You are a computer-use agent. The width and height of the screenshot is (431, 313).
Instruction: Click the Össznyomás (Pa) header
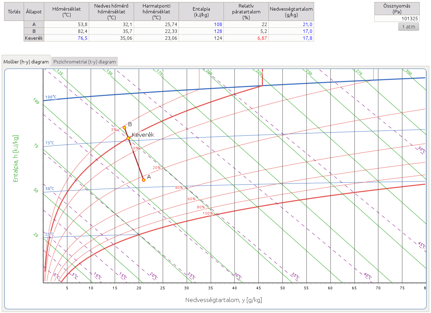pos(397,9)
